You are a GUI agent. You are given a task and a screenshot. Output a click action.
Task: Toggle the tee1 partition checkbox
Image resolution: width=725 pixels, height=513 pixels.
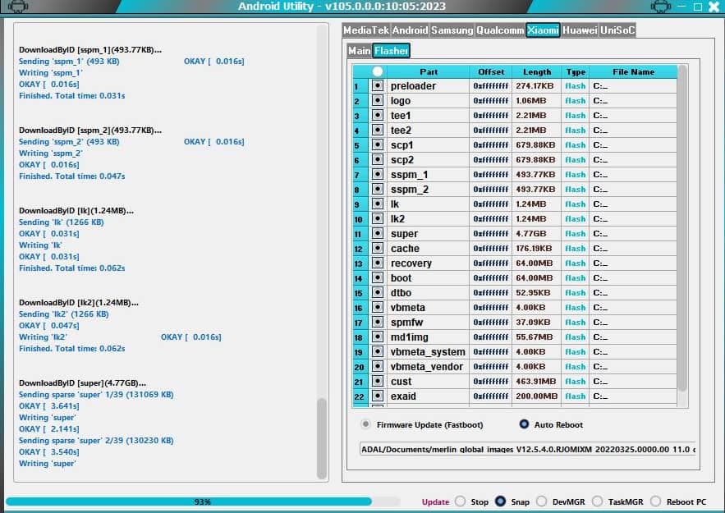pyautogui.click(x=378, y=115)
